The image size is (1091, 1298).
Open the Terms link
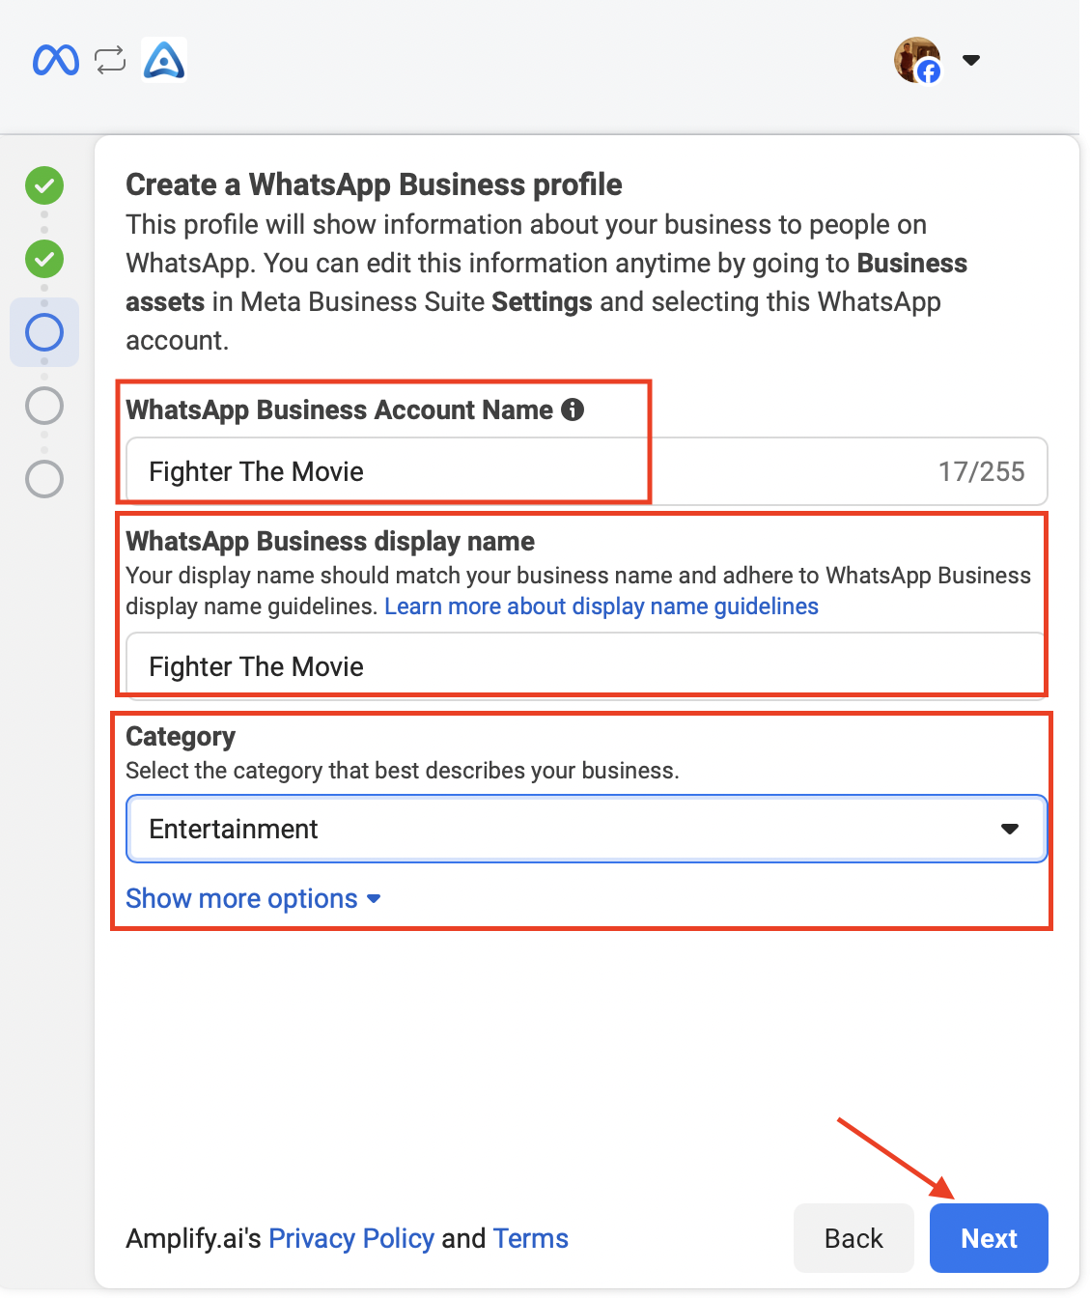(x=530, y=1238)
